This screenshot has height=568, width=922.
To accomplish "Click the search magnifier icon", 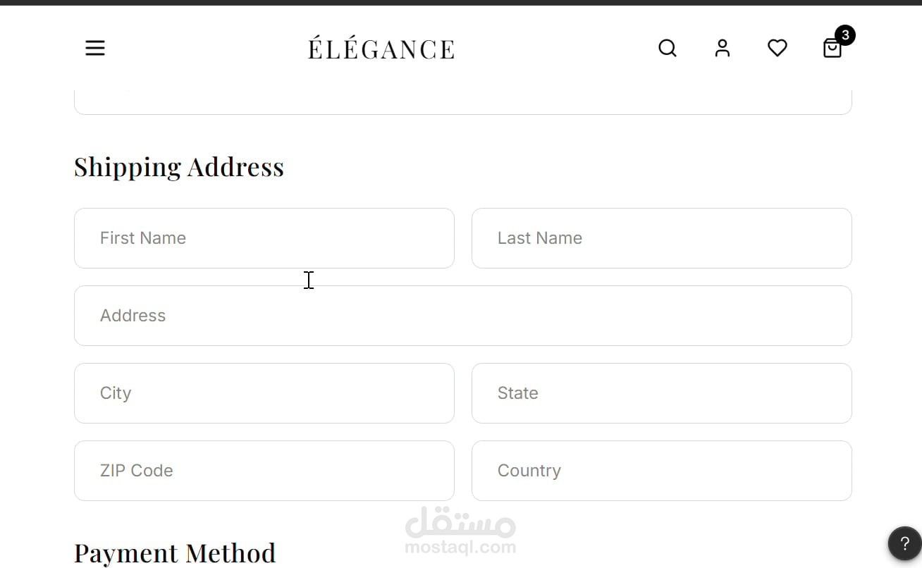I will point(667,48).
